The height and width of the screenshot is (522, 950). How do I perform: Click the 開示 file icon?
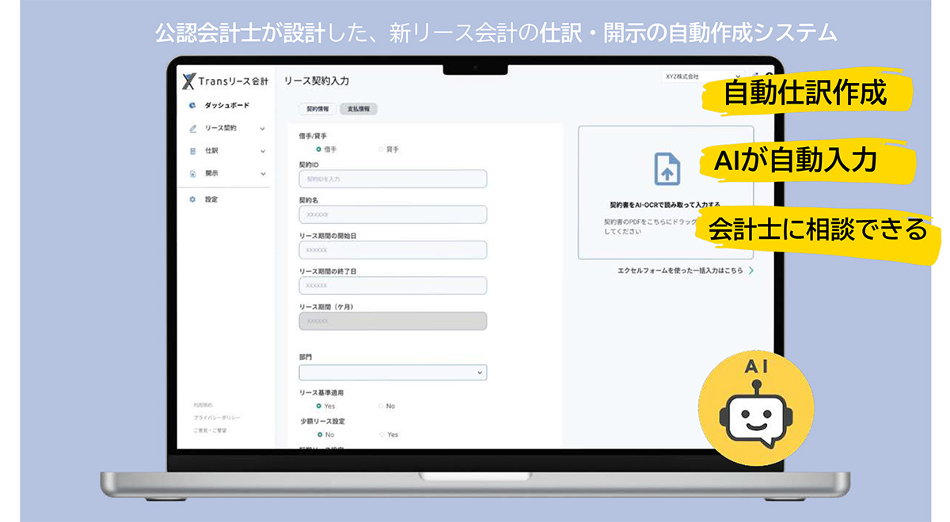click(x=192, y=174)
